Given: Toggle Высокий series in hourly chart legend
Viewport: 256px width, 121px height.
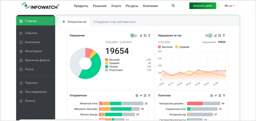Looking at the screenshot, I should tap(165, 47).
